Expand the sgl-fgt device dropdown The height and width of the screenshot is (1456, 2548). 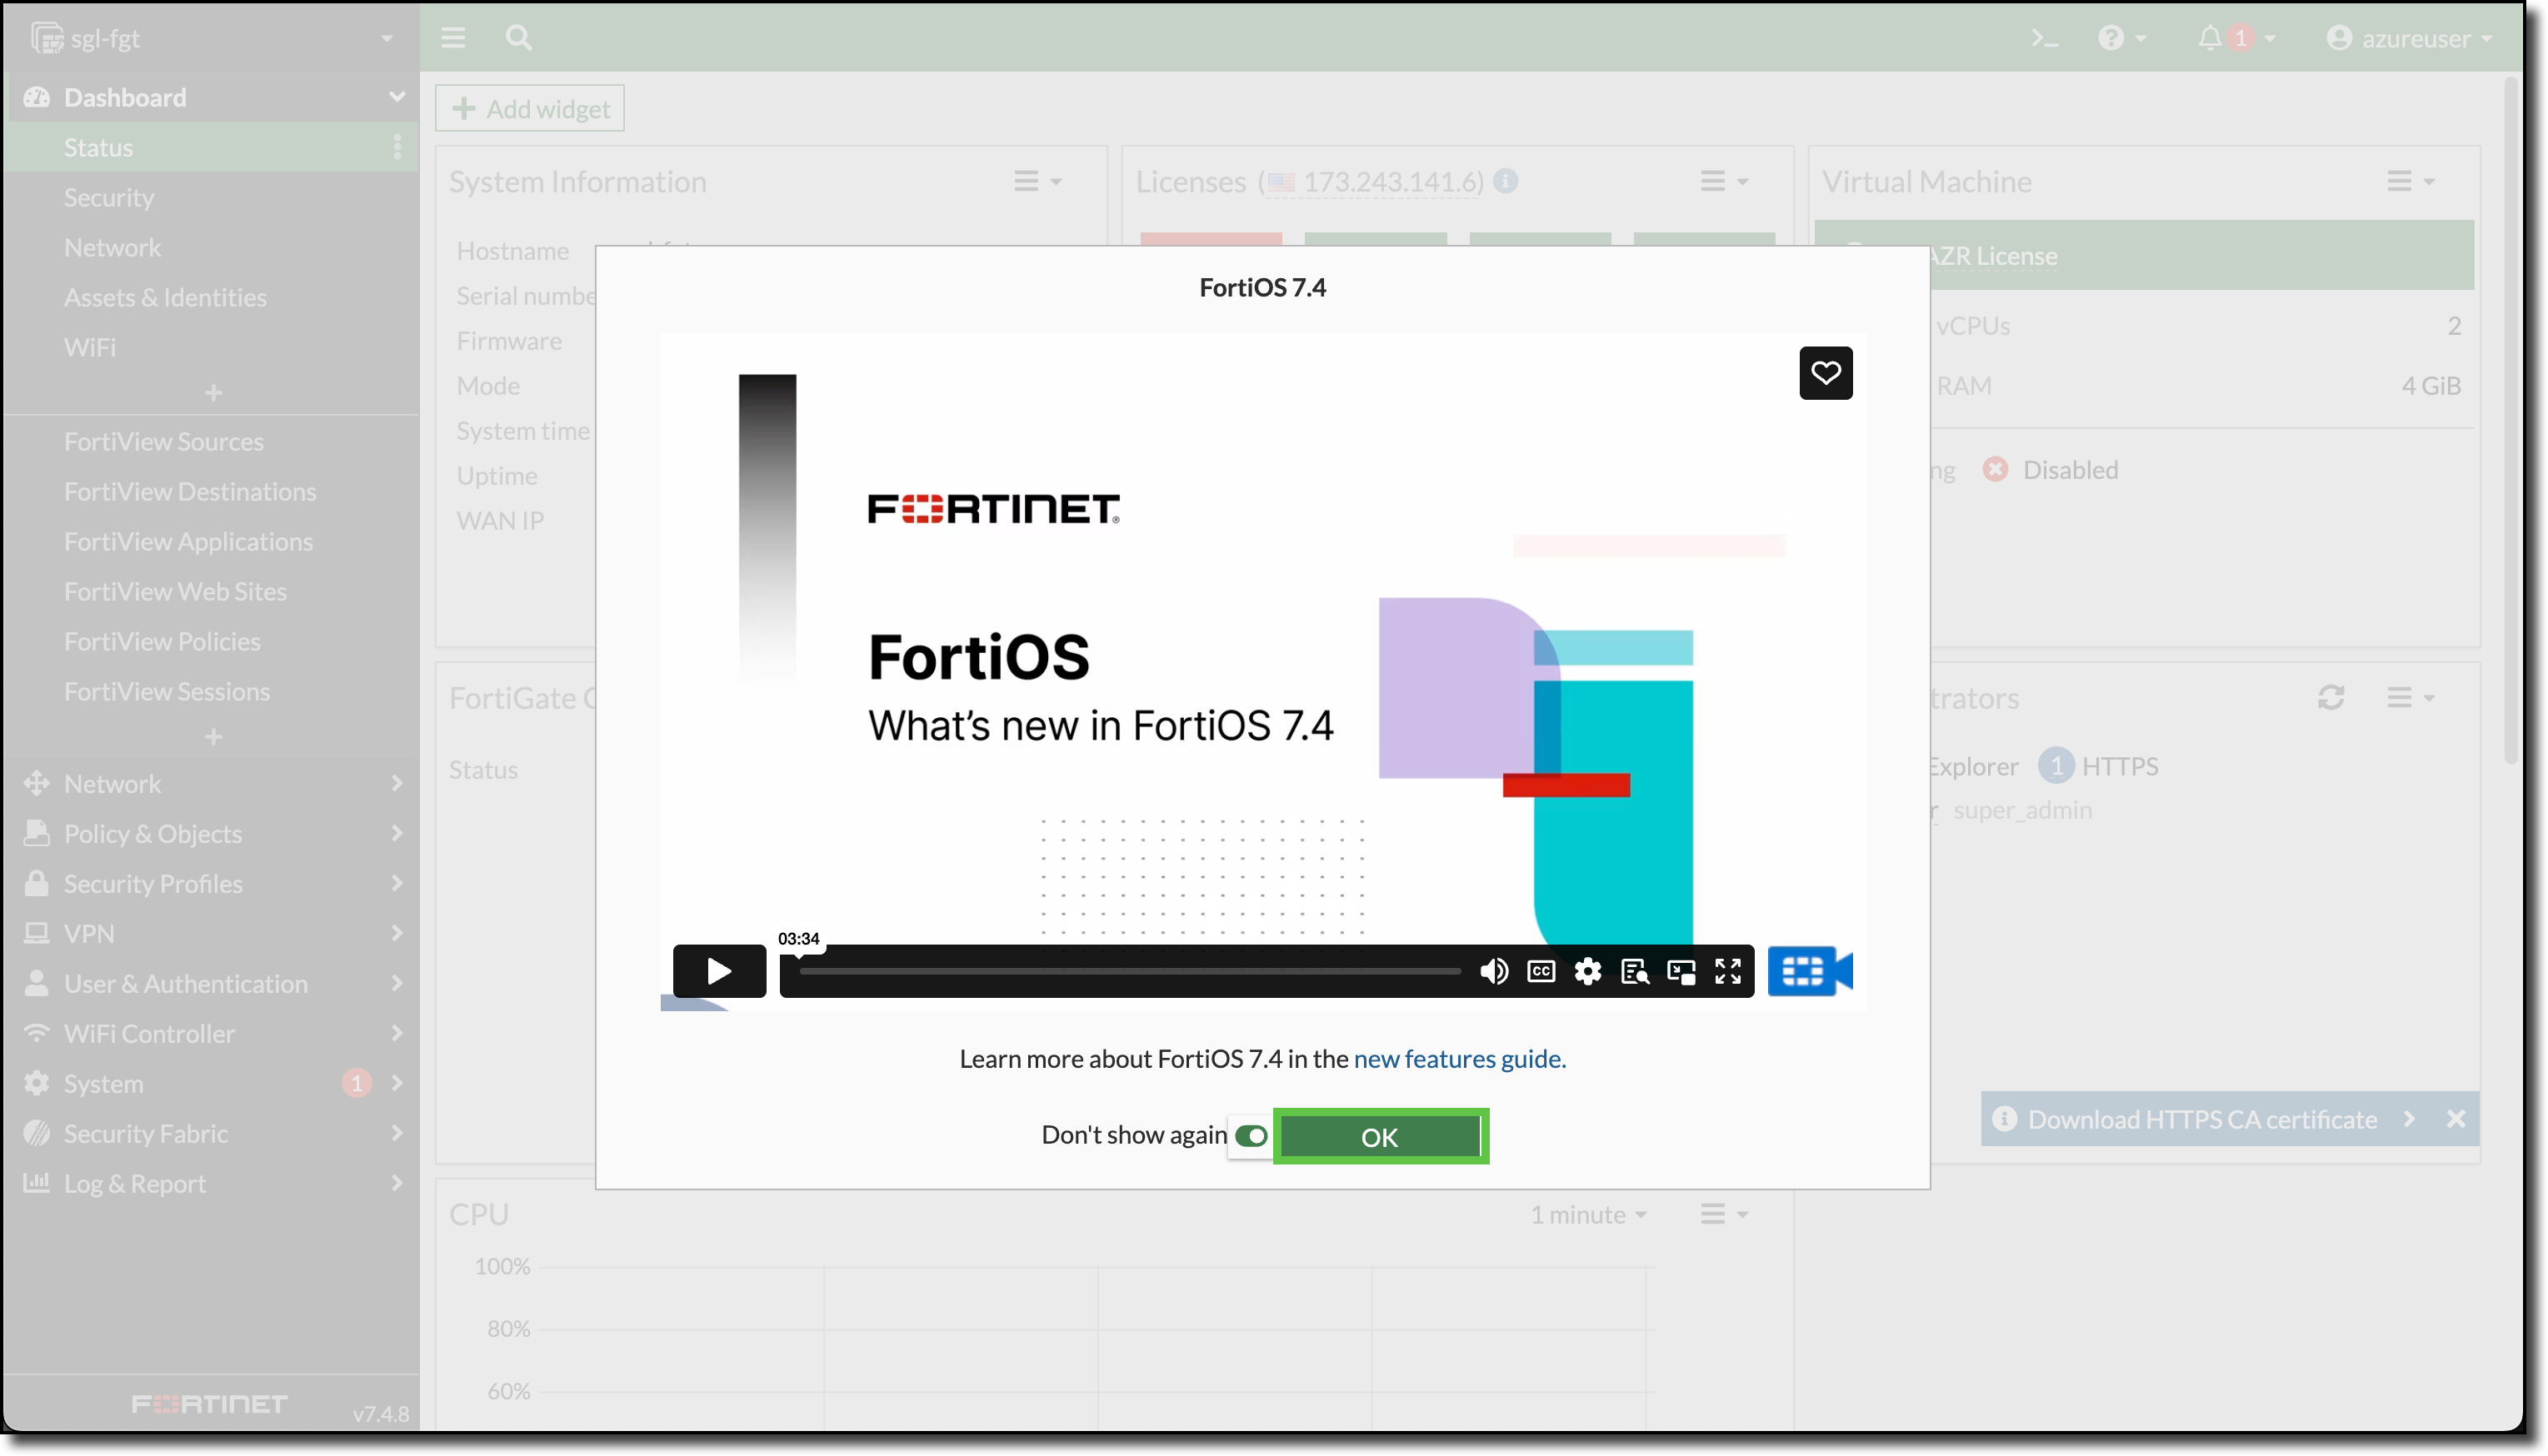(386, 38)
